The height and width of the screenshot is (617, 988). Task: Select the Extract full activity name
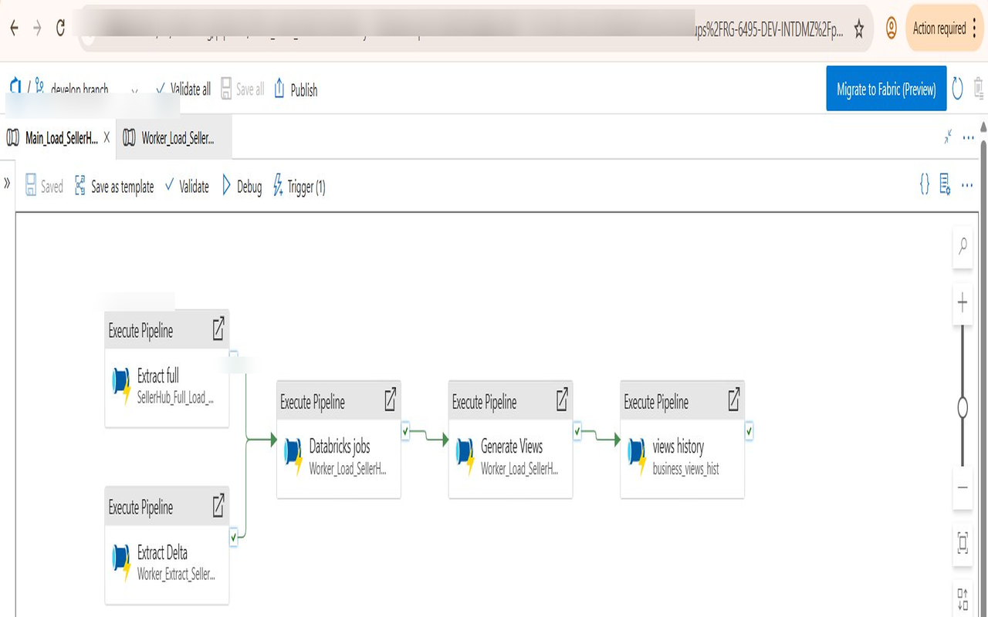(x=158, y=376)
